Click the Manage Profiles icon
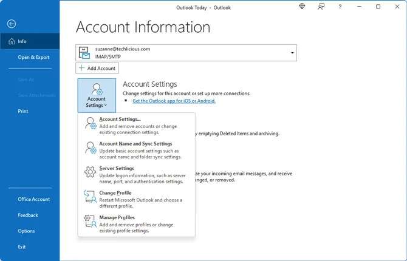407x261 pixels. point(90,221)
